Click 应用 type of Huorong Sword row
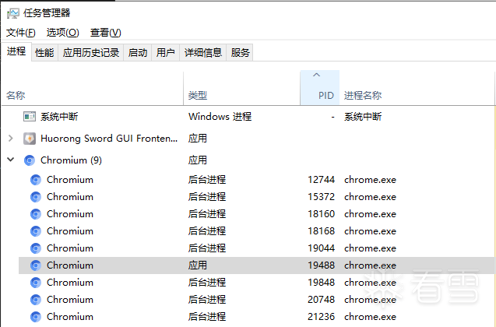Screen dimensions: 496x327 [x=198, y=139]
